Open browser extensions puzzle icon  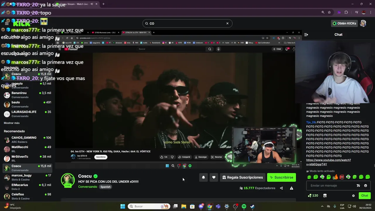(x=346, y=12)
